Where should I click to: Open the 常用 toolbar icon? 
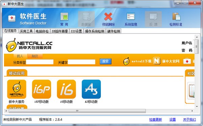point(64,17)
